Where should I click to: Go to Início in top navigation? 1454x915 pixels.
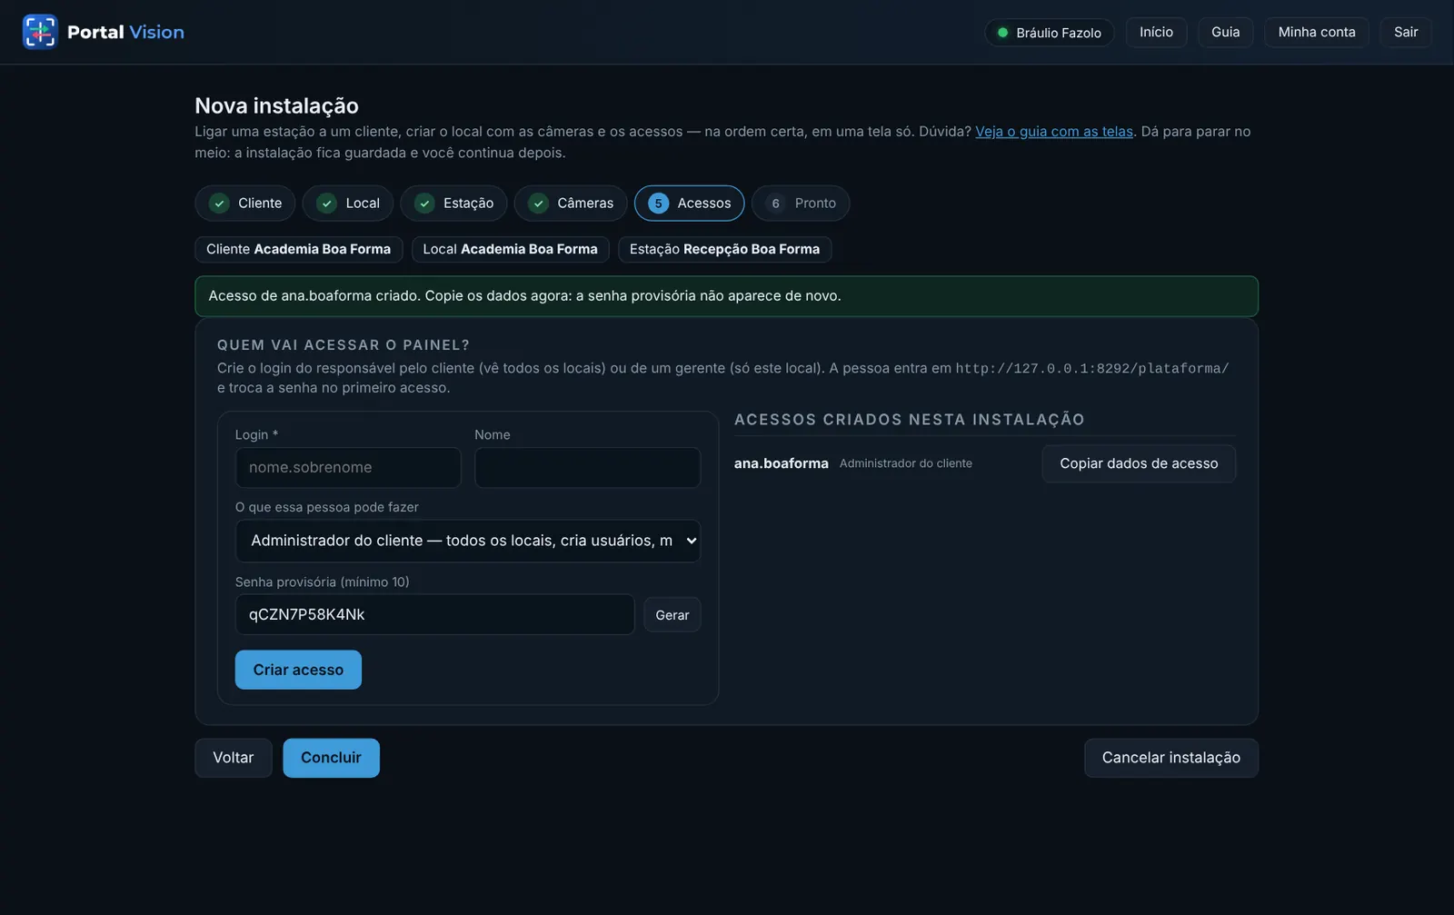pos(1156,32)
